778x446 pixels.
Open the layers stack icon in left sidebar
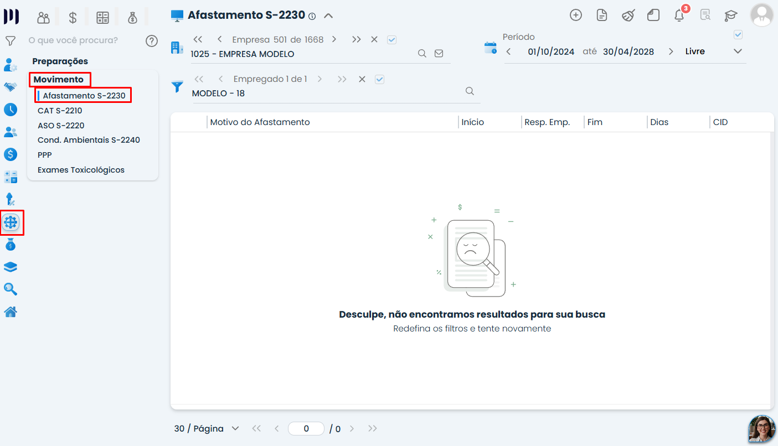pos(11,267)
